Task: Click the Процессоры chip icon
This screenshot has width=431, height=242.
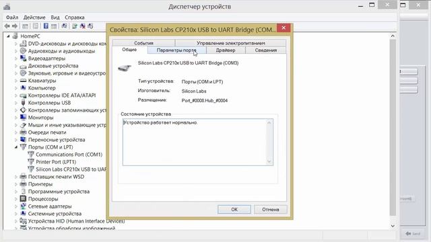Action: [x=24, y=199]
